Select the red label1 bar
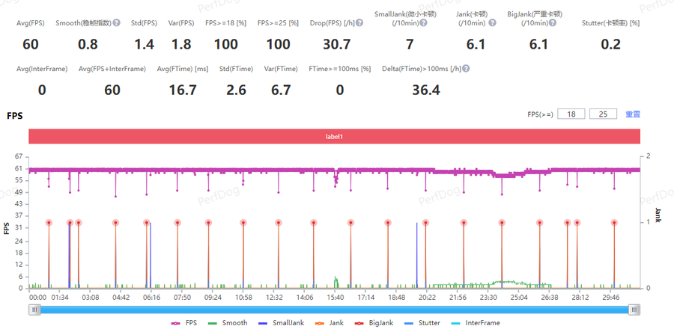Viewport: 674px width, 329px height. 334,136
